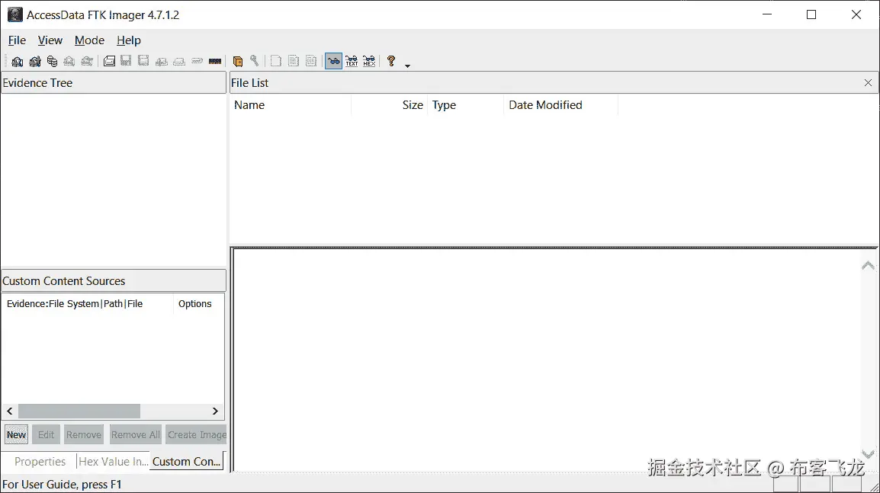
Task: Click the Options column header
Action: [199, 303]
